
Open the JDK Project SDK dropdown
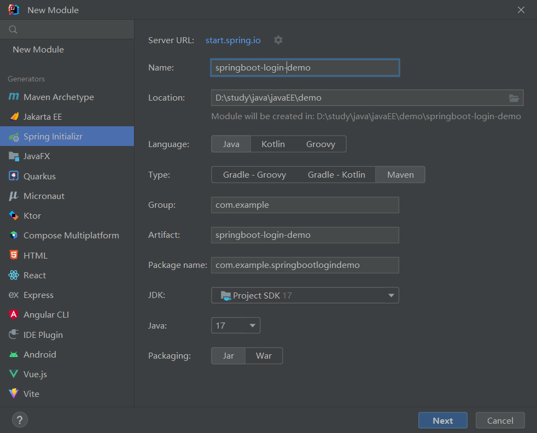[x=305, y=295]
